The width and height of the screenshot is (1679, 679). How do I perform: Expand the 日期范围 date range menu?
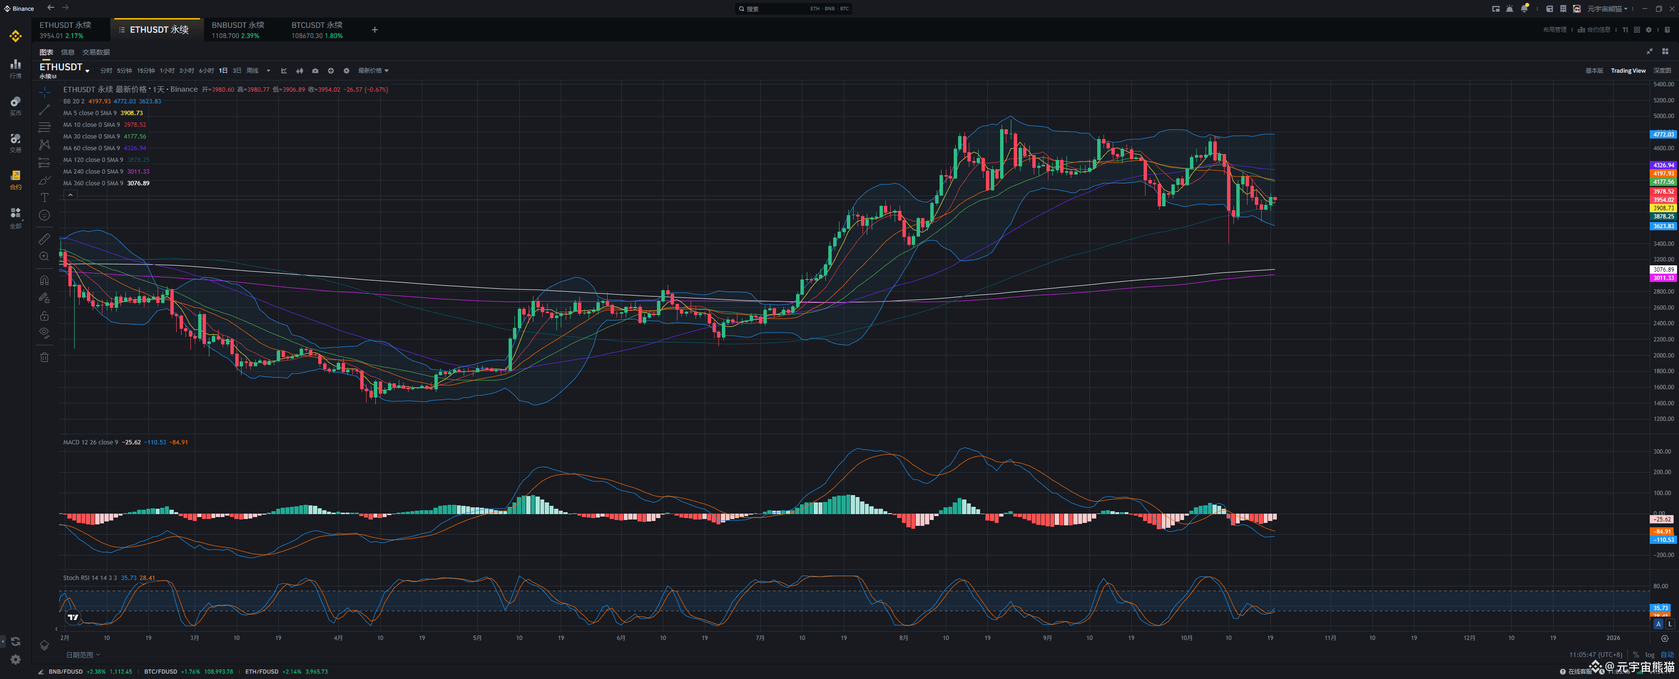tap(83, 655)
